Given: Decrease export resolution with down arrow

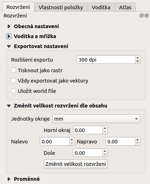Looking at the screenshot, I should 138,61.
